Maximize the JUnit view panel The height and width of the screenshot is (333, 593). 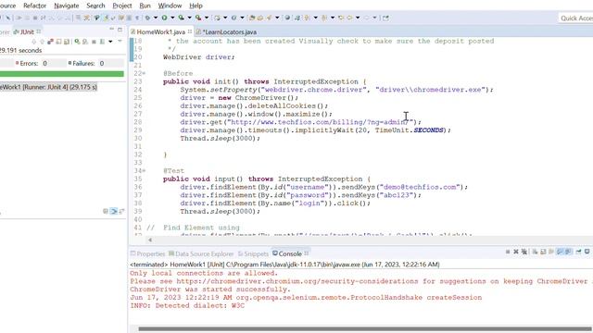pos(120,30)
